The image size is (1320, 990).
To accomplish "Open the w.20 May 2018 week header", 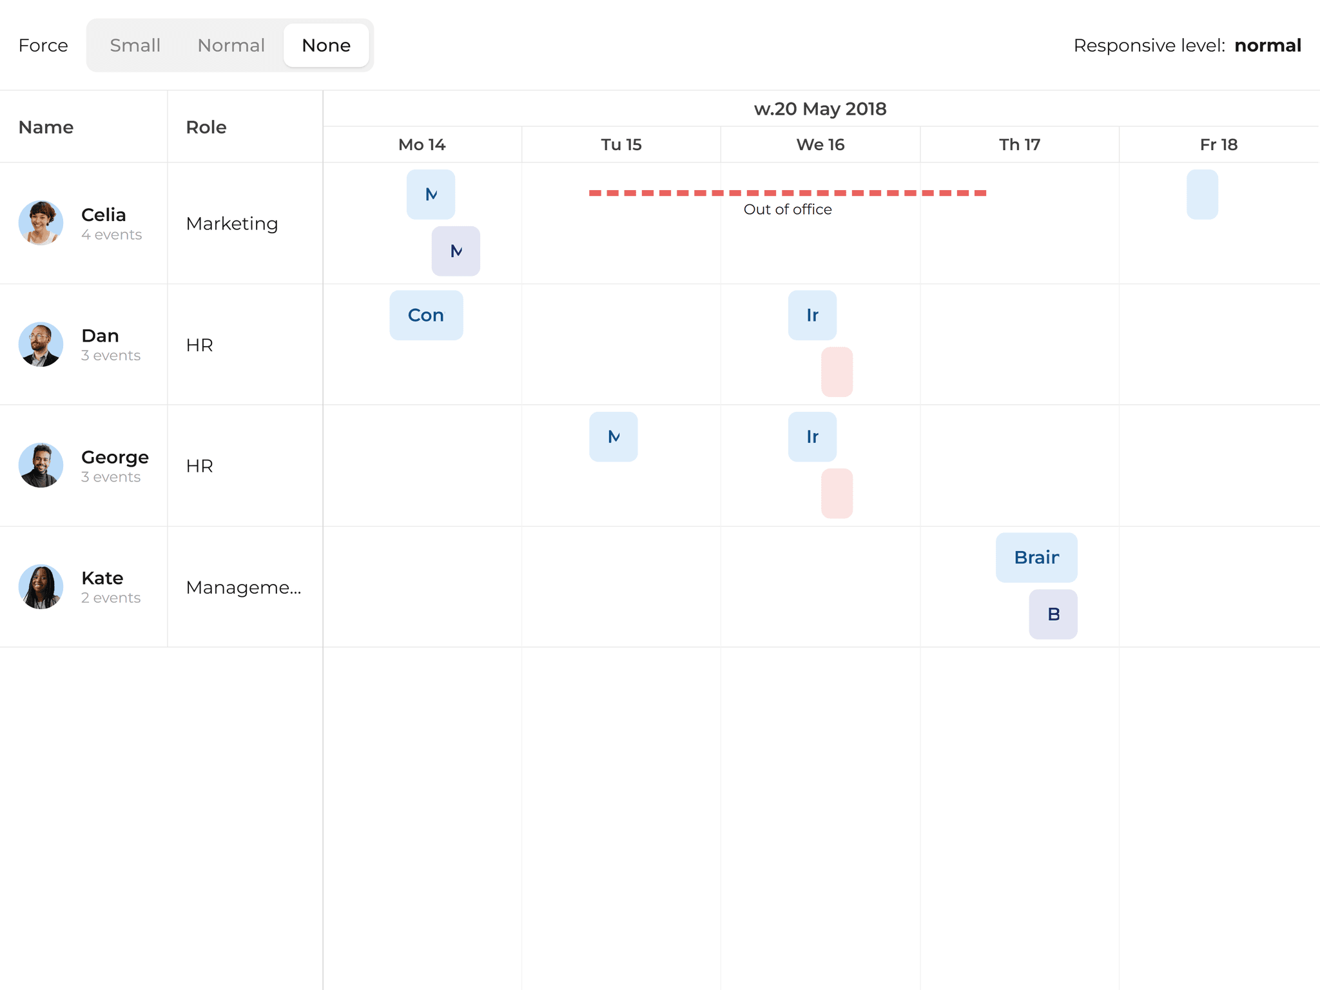I will point(820,109).
